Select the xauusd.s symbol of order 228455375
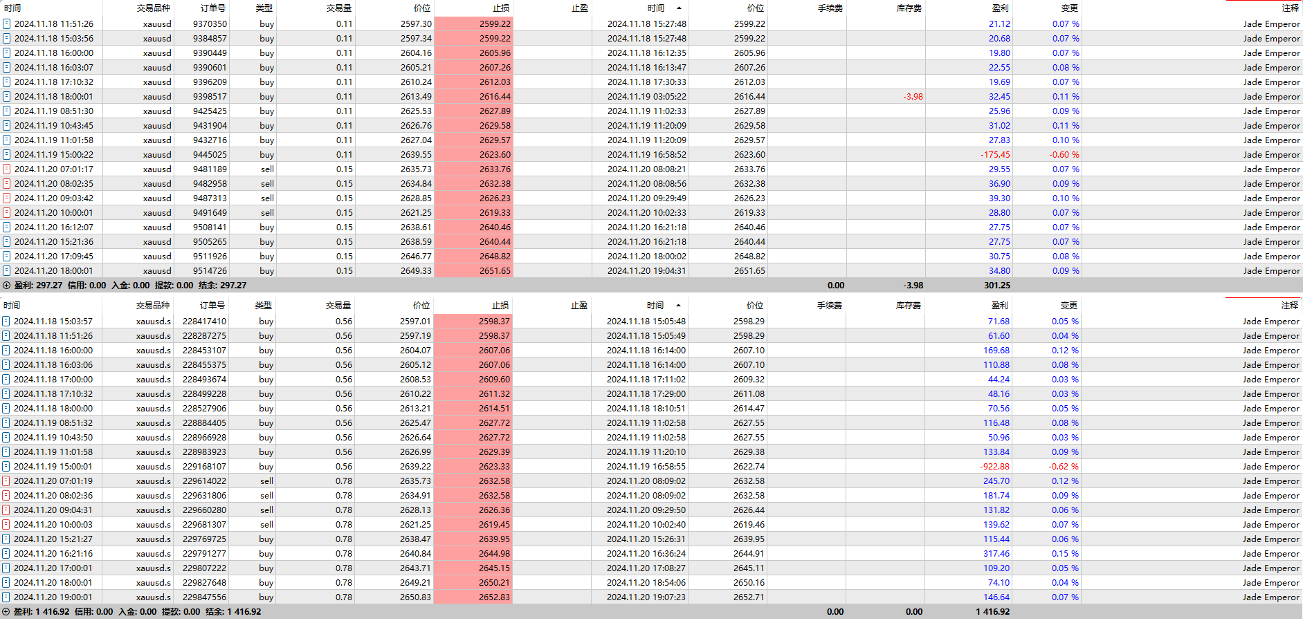The height and width of the screenshot is (623, 1303). point(154,365)
